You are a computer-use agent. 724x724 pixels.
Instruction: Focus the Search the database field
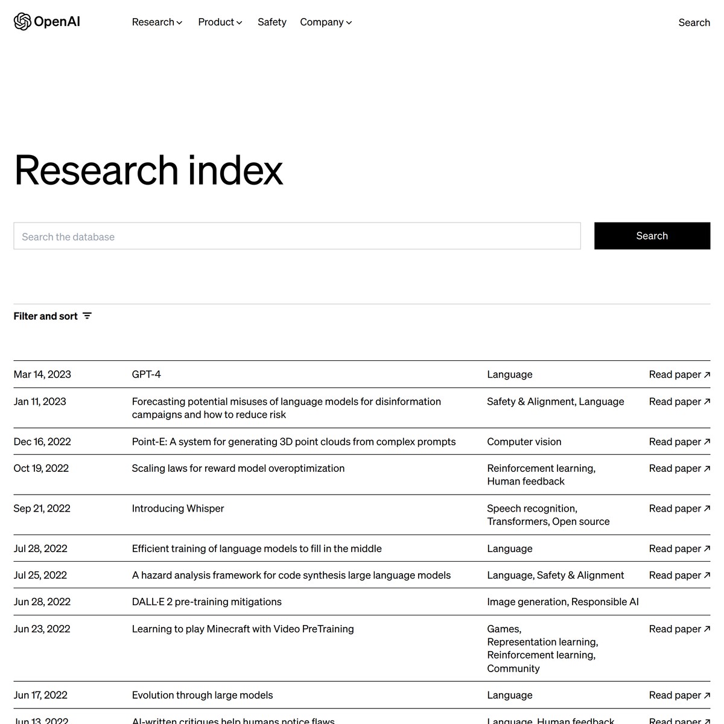click(x=297, y=237)
